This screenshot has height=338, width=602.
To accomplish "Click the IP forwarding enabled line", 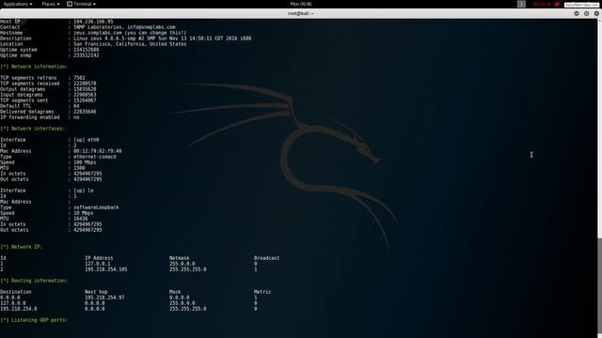I will point(40,117).
